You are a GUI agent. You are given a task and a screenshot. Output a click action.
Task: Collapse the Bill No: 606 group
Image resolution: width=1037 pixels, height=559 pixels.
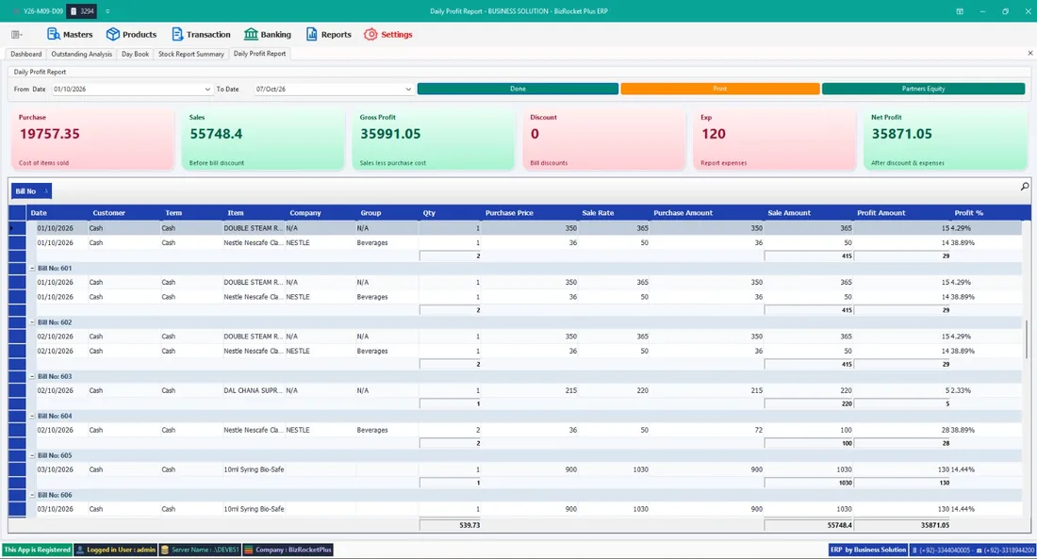pos(32,495)
